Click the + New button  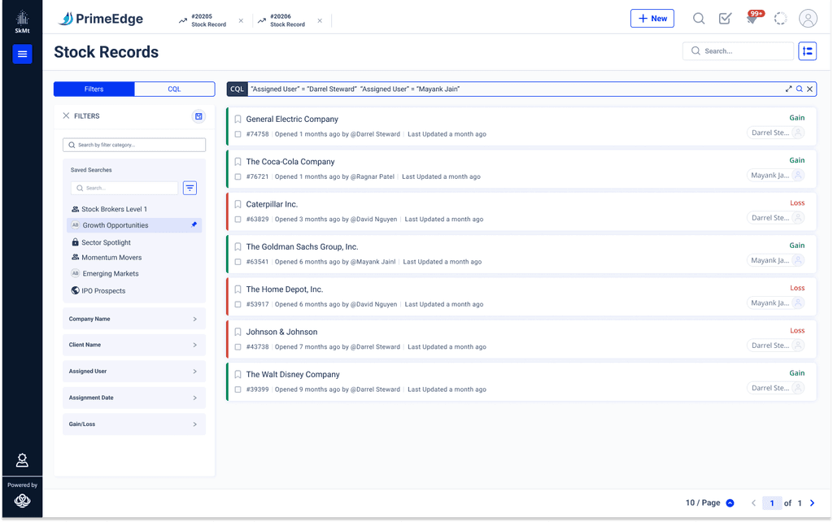coord(652,19)
